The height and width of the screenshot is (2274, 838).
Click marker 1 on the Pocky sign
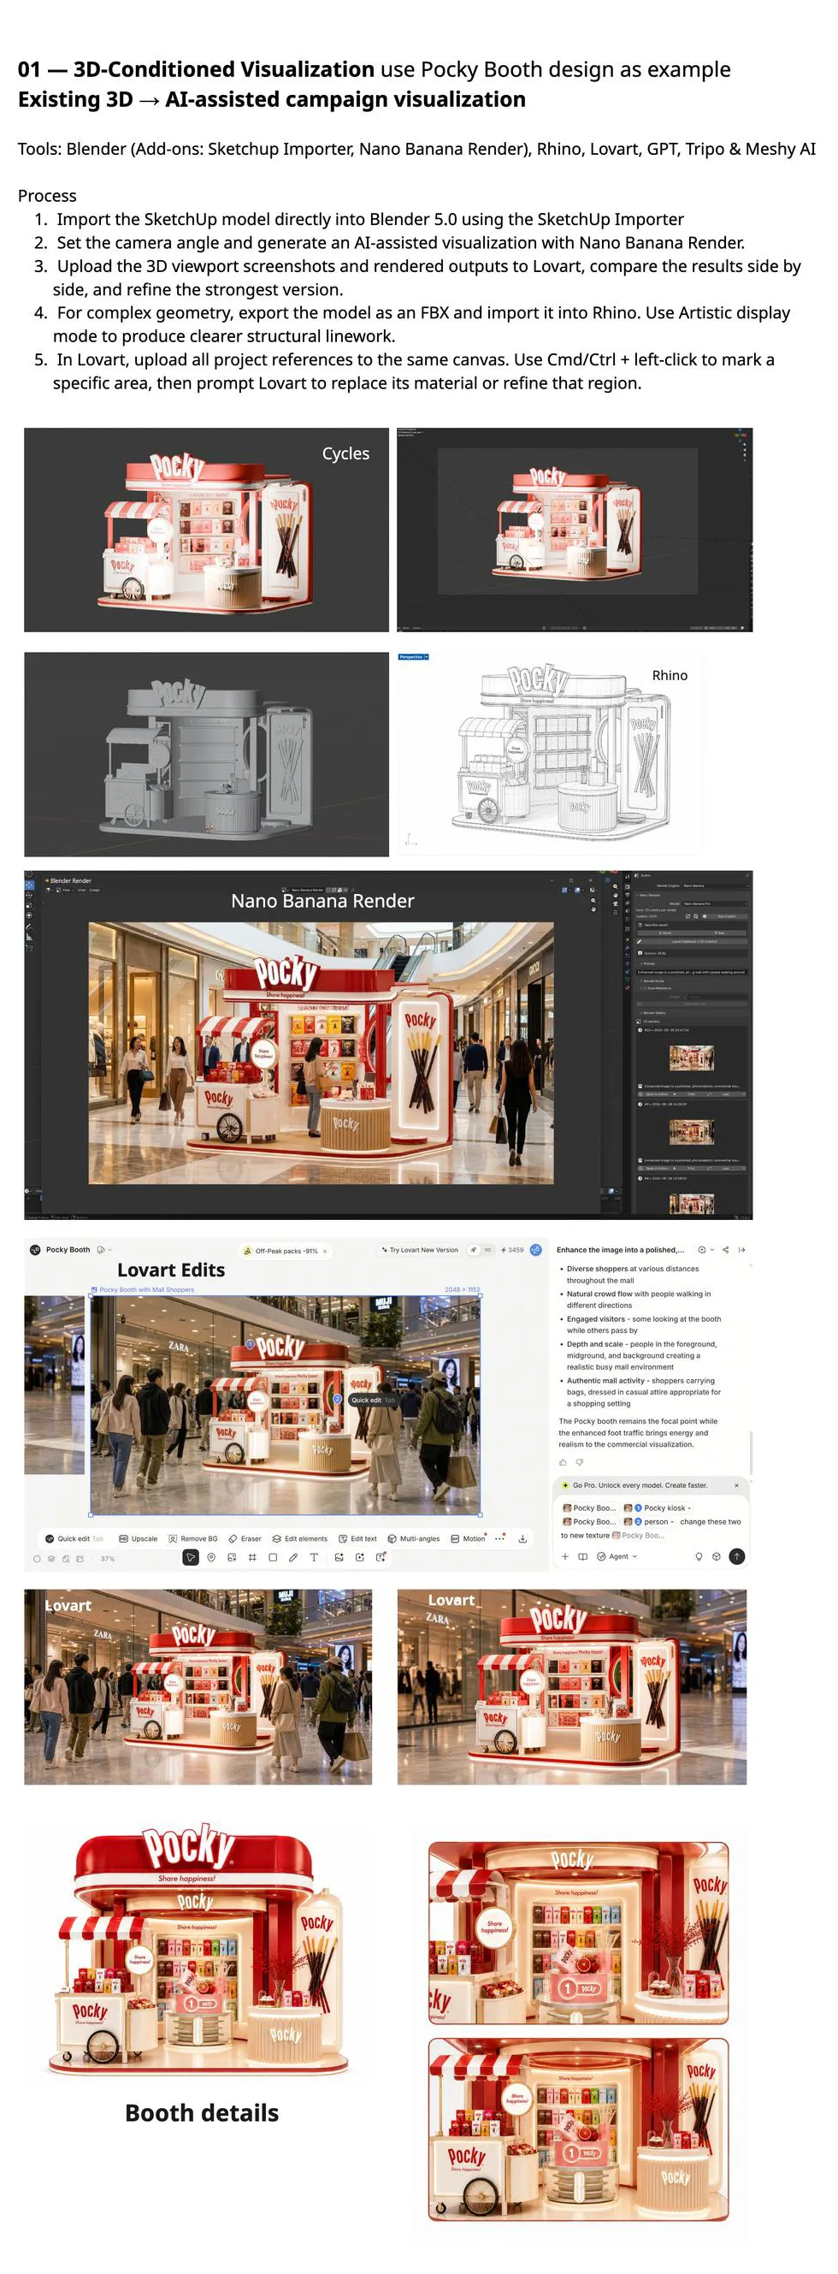point(250,1344)
